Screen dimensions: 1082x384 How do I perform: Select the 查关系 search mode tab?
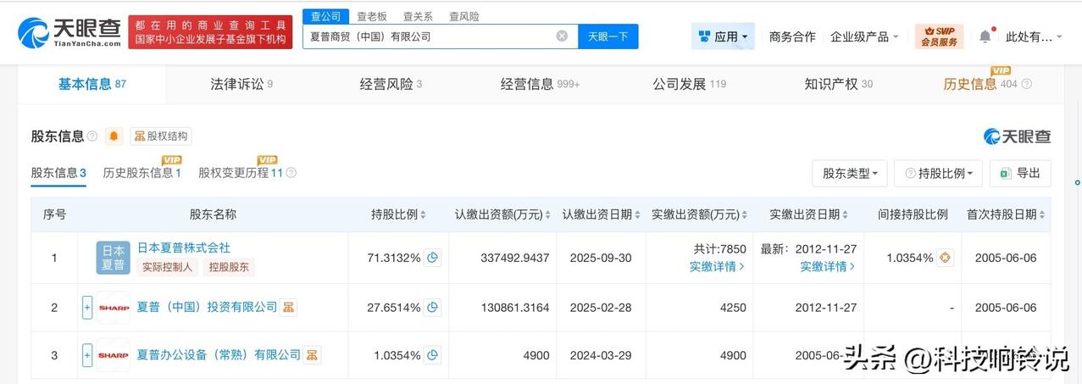coord(418,15)
